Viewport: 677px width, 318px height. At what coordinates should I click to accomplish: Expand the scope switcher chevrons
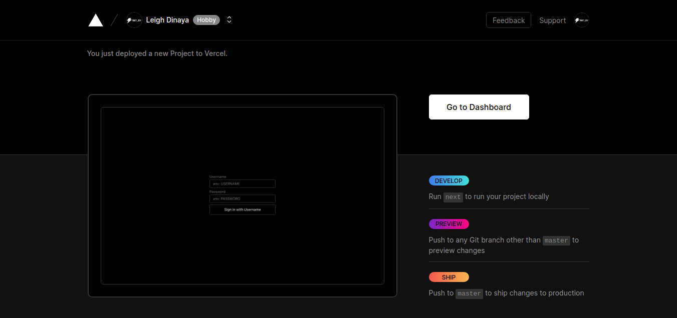[229, 20]
